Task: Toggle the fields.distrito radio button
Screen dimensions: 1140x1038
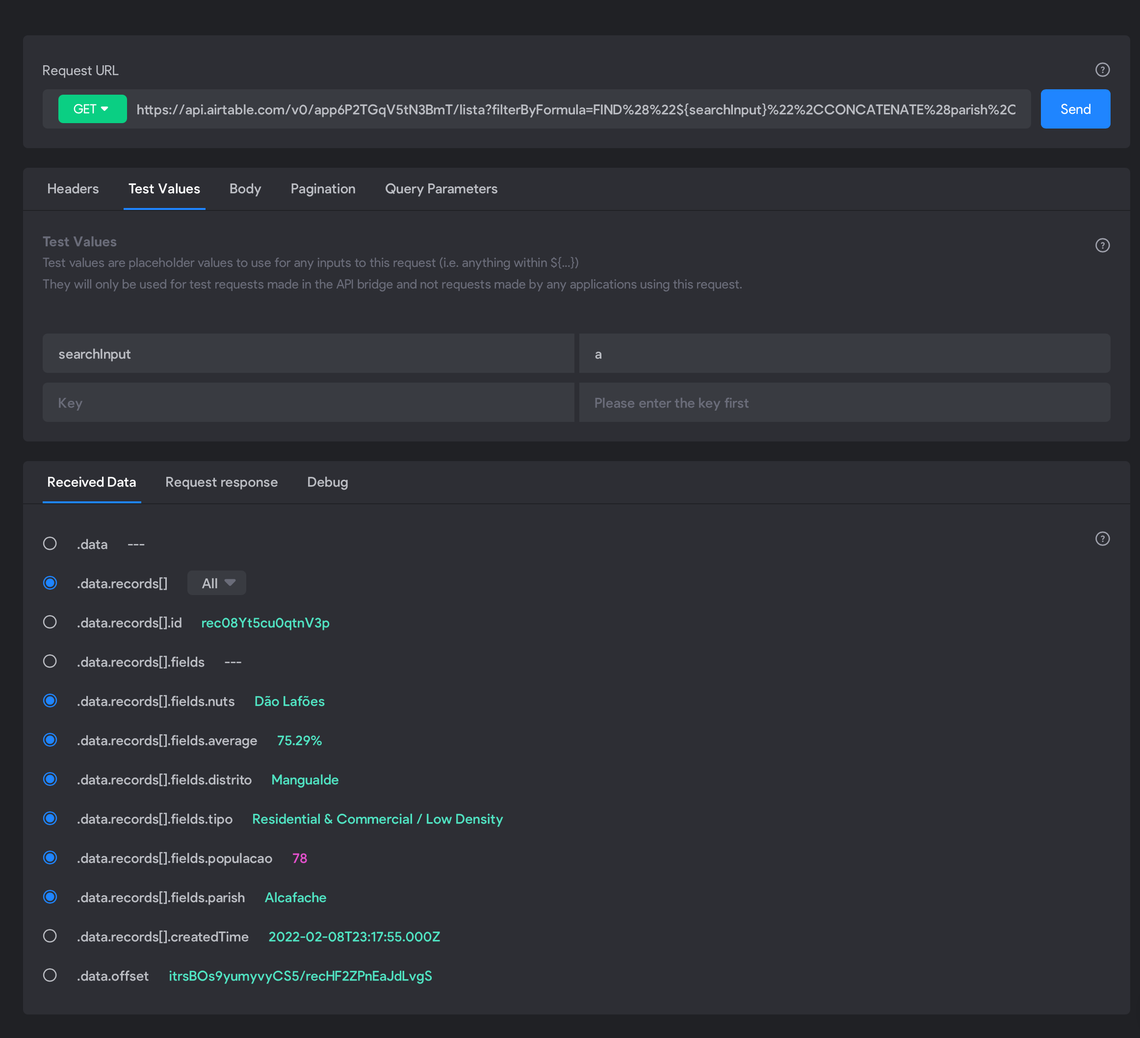Action: point(50,779)
